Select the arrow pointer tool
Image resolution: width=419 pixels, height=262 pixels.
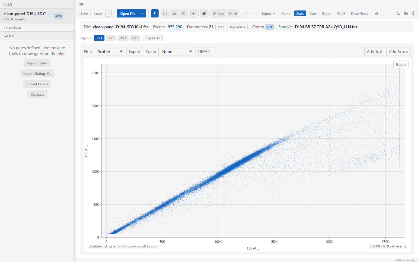pyautogui.click(x=155, y=13)
